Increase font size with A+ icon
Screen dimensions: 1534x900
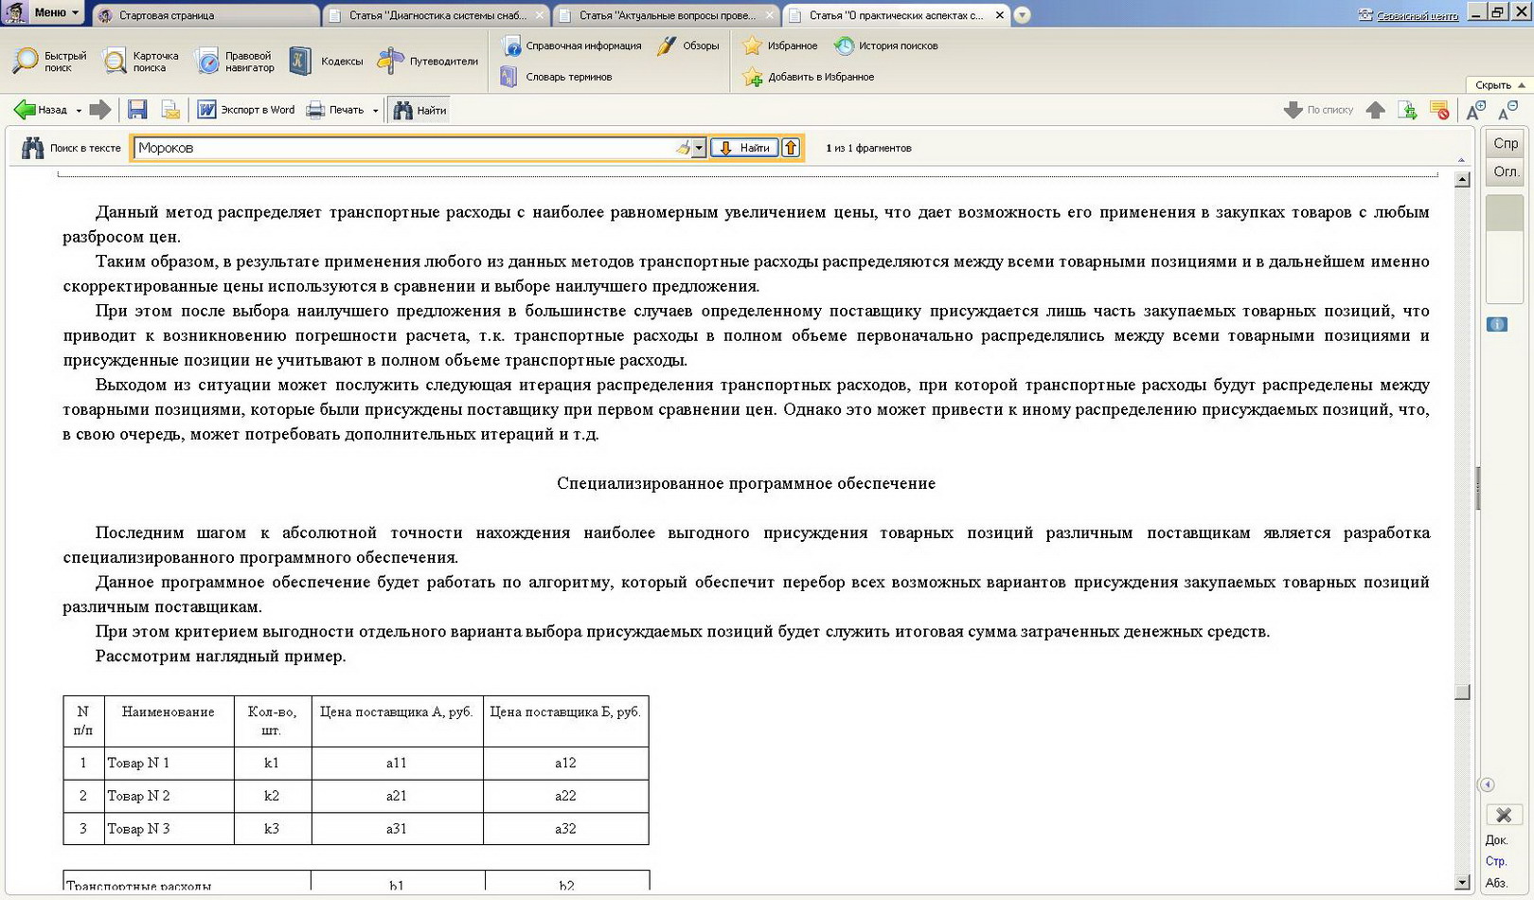tap(1475, 110)
